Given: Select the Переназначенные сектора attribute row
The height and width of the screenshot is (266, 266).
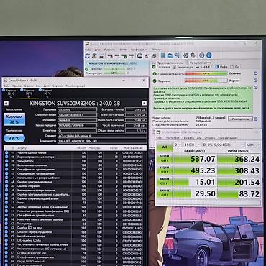Looking at the screenshot, I should (75, 157).
